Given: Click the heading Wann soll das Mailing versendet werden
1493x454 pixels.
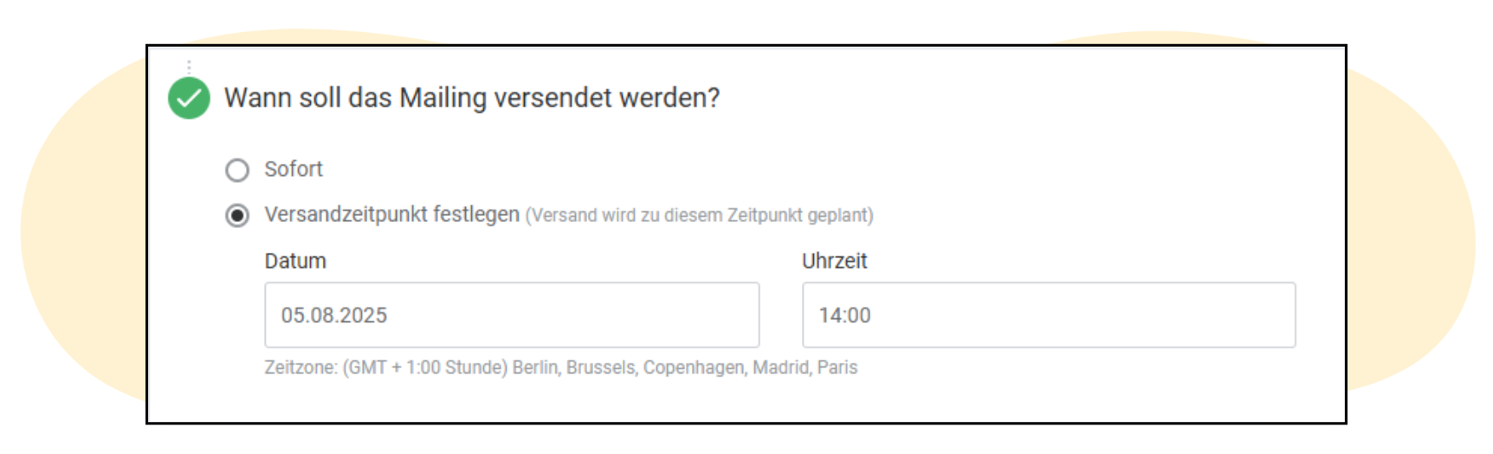Looking at the screenshot, I should [472, 98].
